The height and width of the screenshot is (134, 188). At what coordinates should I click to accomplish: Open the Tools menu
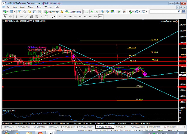pyautogui.click(x=39, y=7)
